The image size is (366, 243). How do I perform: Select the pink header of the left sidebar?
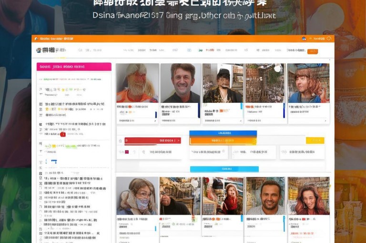[x=74, y=67]
